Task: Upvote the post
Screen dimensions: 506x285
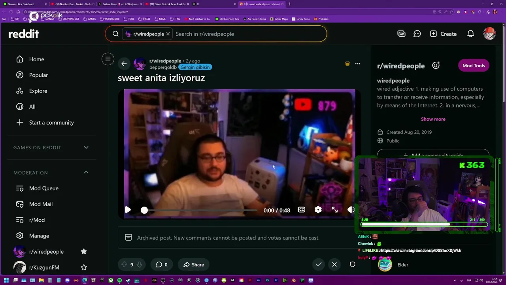Action: pyautogui.click(x=124, y=265)
